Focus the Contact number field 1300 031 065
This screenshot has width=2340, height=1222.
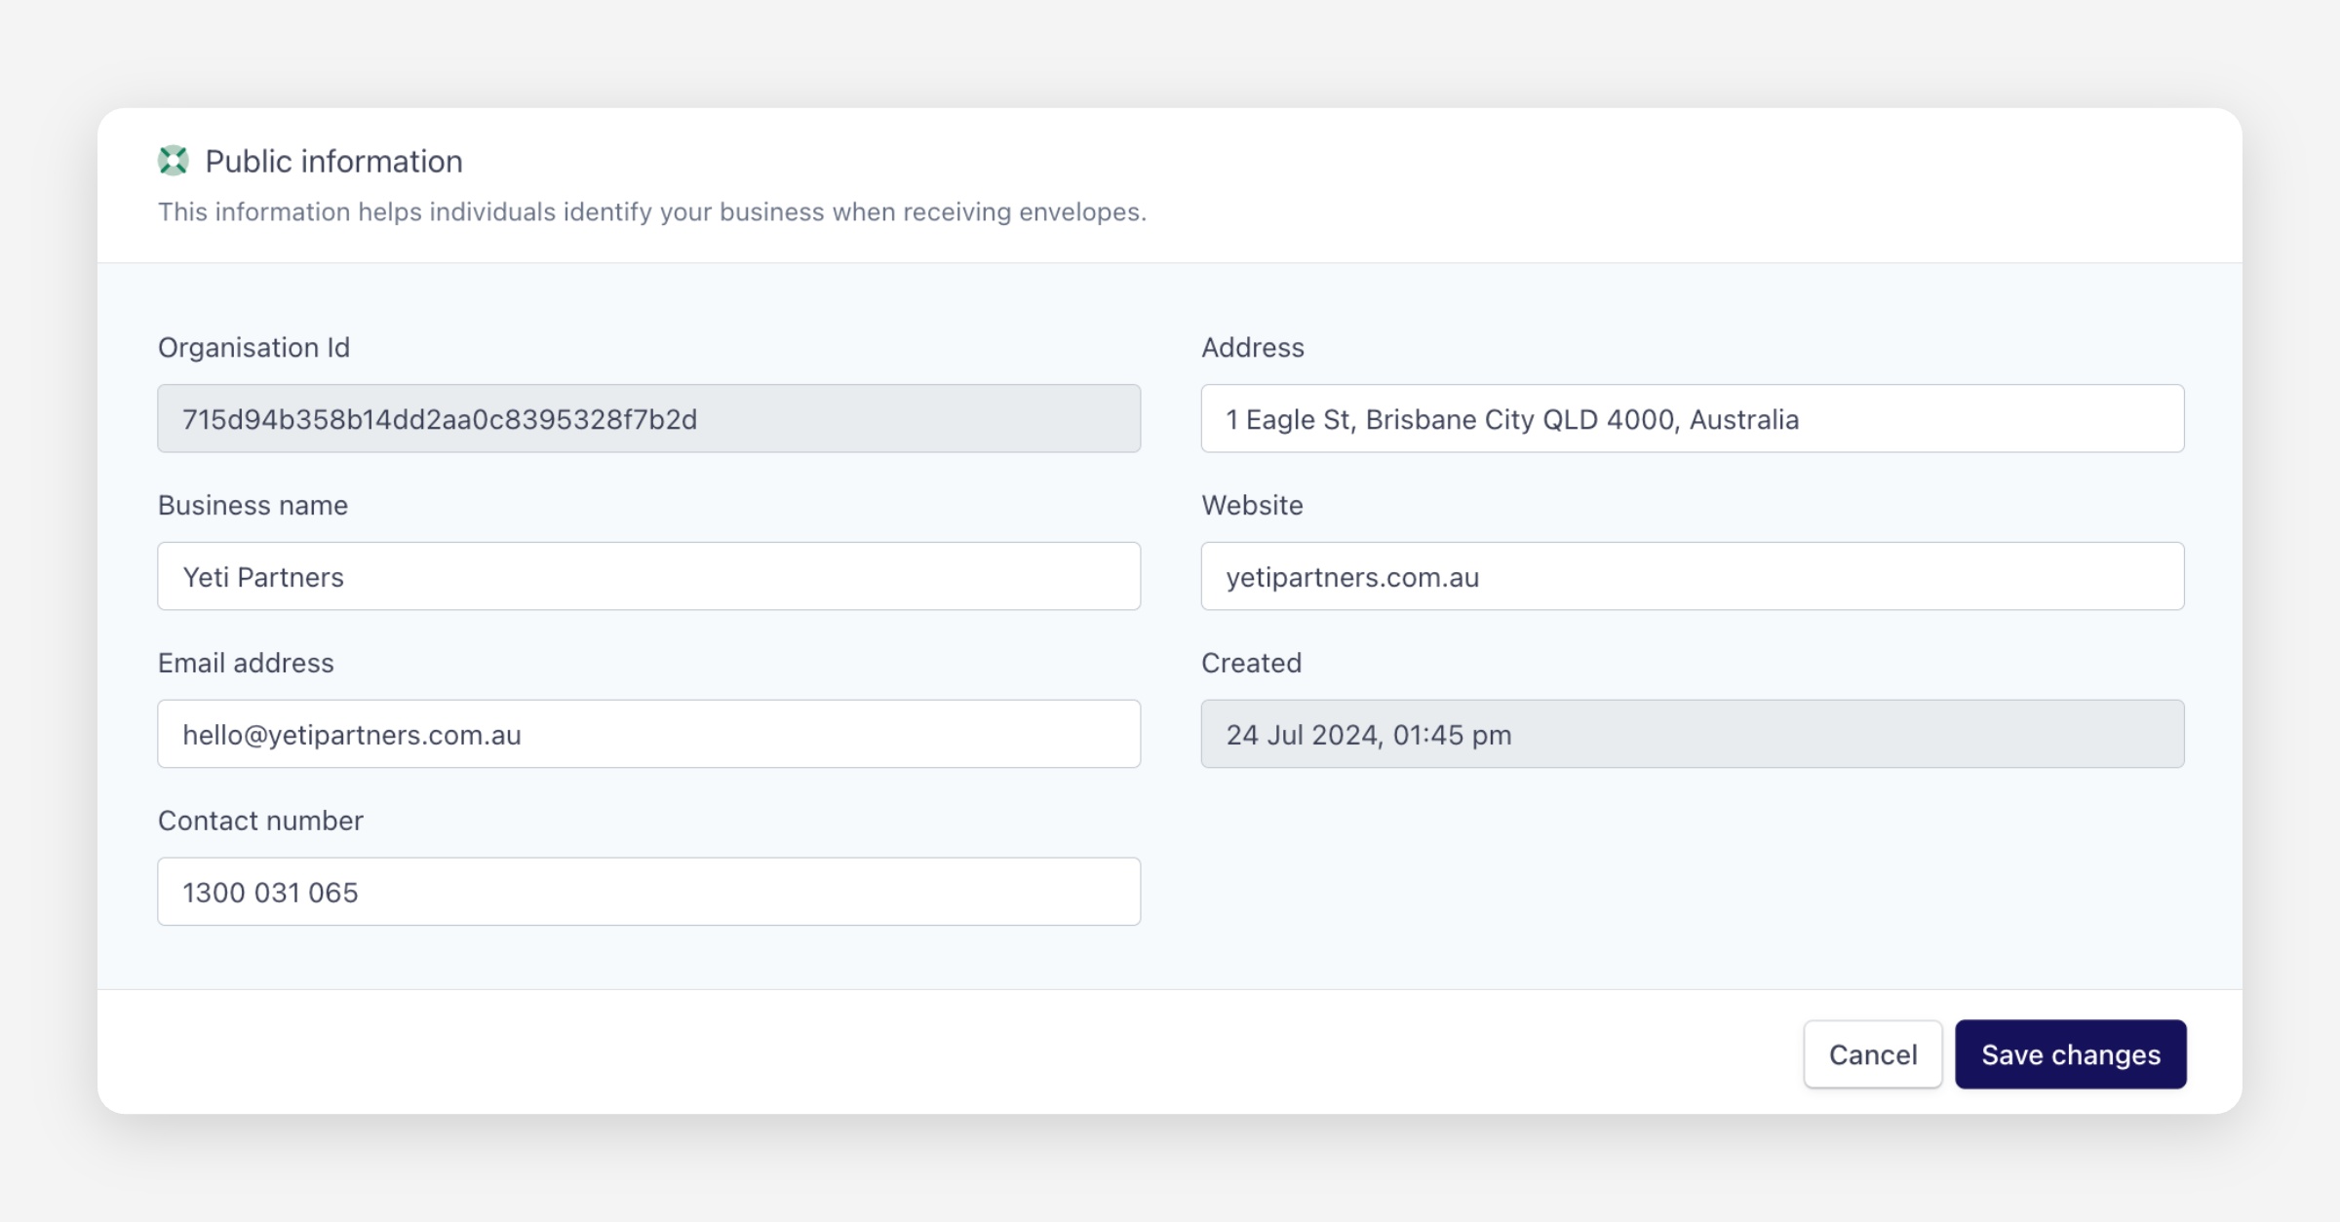tap(648, 893)
